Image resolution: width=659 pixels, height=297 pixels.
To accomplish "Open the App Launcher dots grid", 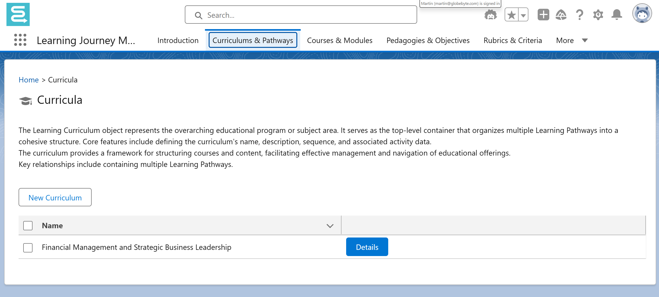I will click(20, 40).
